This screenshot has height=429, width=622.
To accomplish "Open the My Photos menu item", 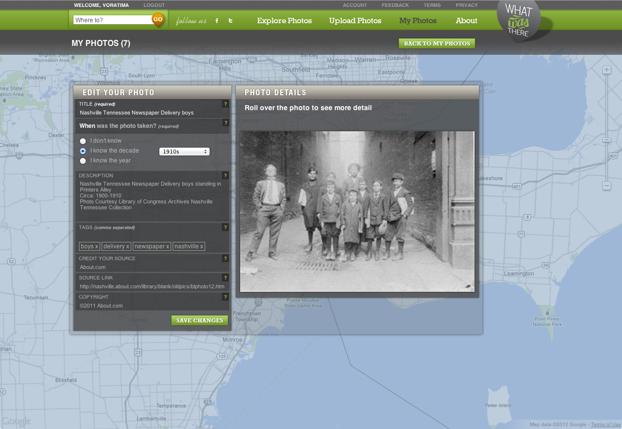I will 418,21.
